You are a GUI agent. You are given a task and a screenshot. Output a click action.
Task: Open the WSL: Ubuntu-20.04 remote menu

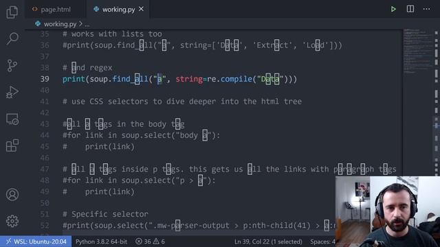[36, 242]
